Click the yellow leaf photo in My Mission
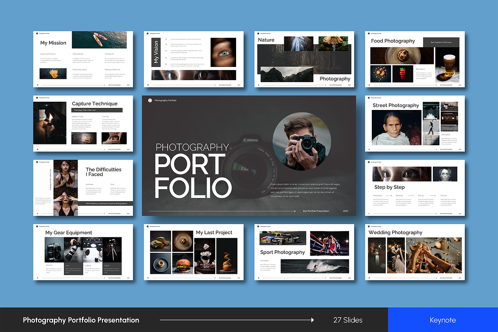This screenshot has width=498, height=332. coord(53,73)
